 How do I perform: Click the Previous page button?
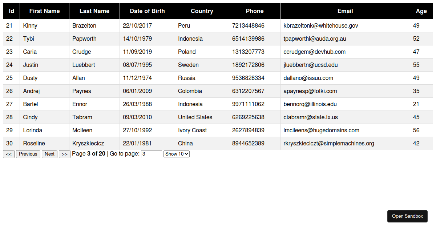point(28,154)
